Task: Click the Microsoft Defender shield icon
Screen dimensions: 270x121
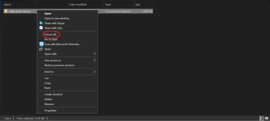Action: pyautogui.click(x=41, y=44)
